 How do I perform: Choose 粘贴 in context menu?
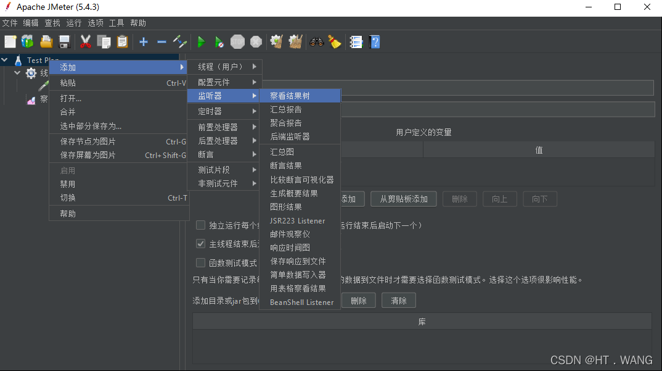(119, 83)
